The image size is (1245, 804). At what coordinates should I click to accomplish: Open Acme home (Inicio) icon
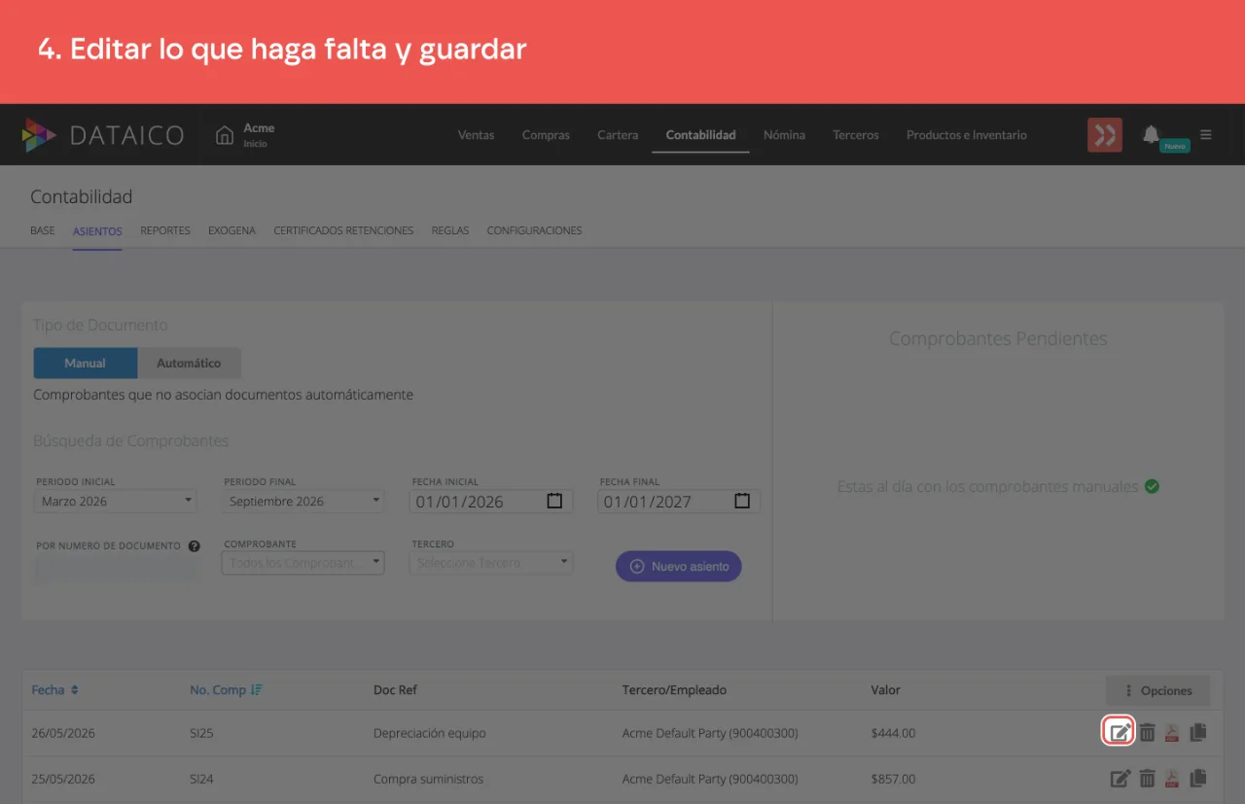[225, 135]
